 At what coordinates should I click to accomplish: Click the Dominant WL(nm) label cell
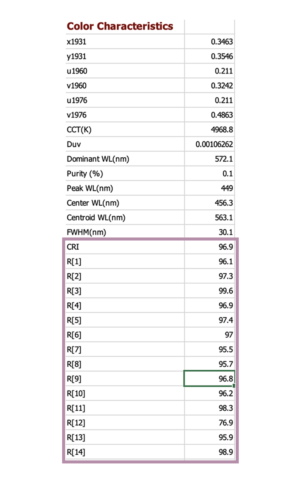coord(125,159)
